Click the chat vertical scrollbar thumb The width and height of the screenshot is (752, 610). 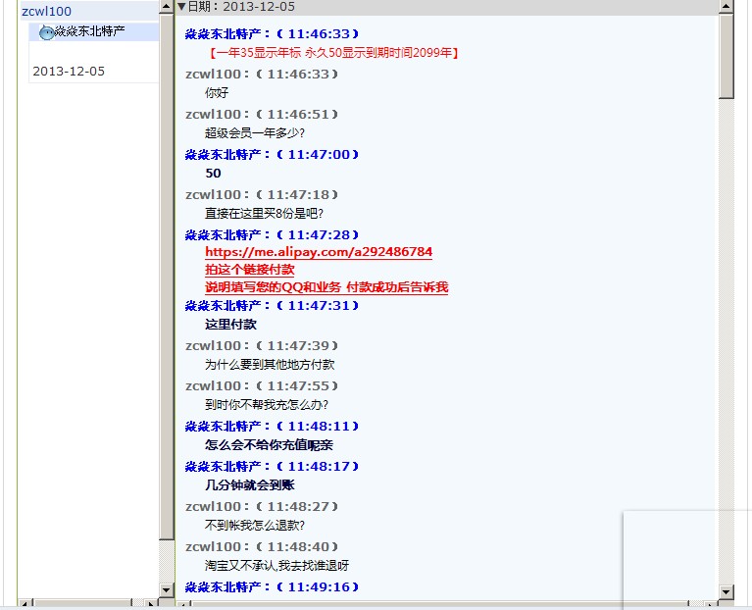[x=726, y=54]
